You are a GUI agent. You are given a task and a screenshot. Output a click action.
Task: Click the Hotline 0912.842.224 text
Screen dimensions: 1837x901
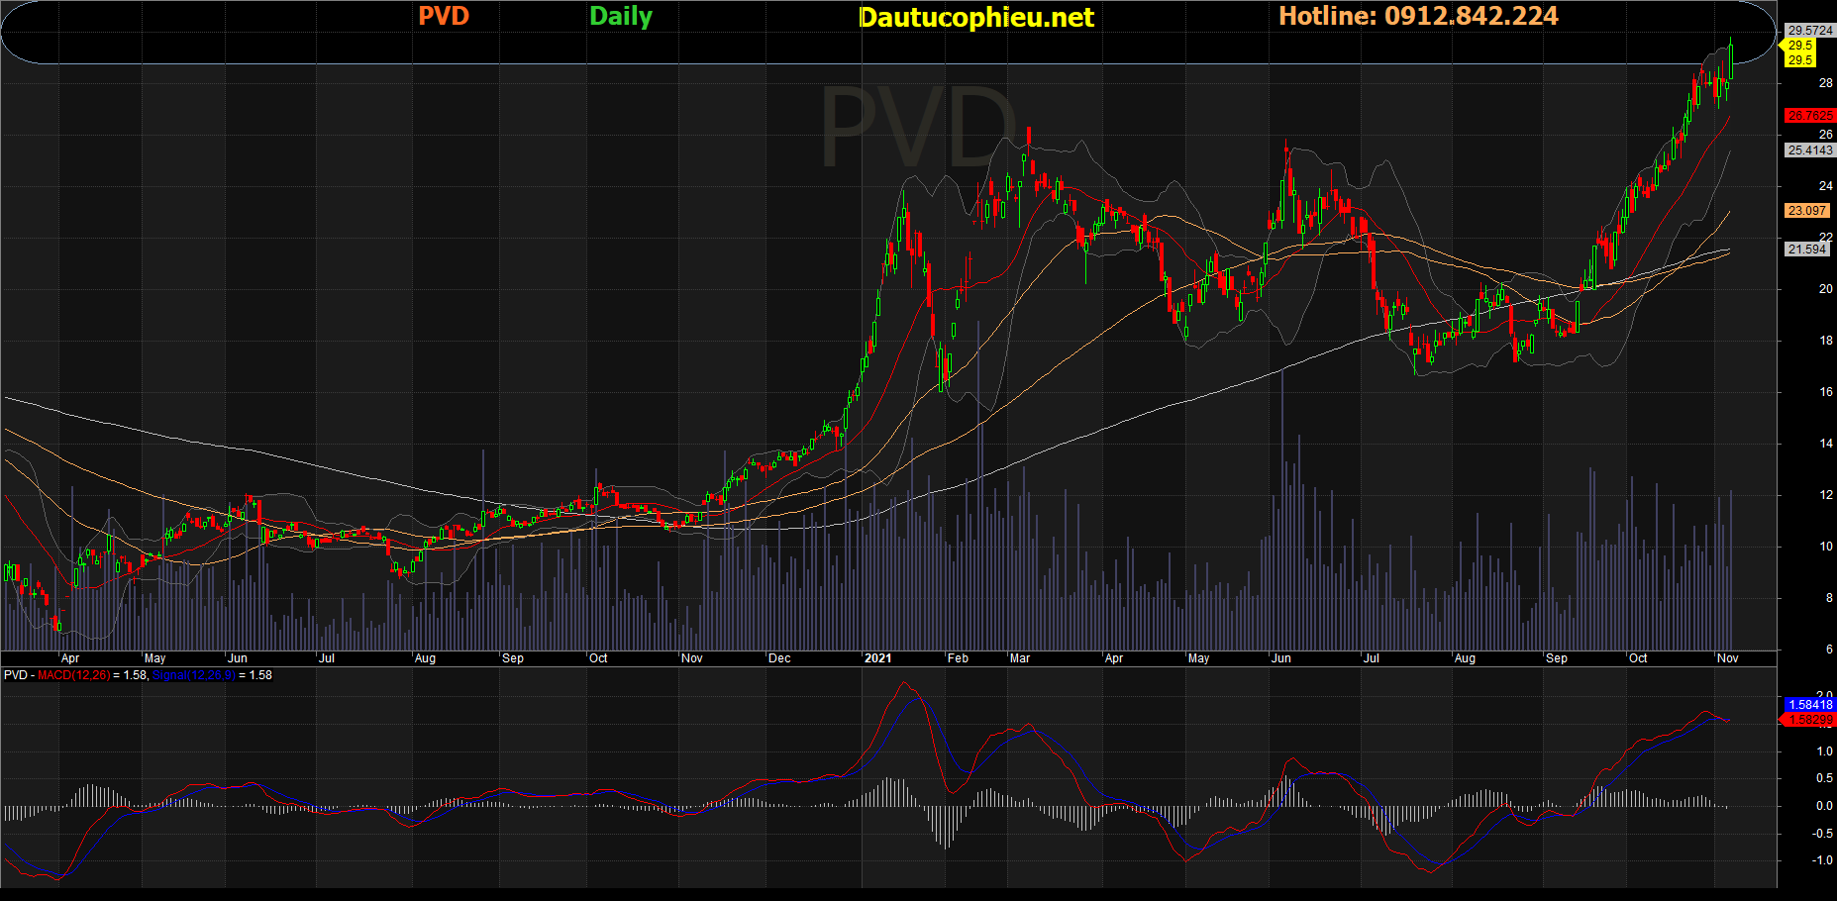point(1418,16)
